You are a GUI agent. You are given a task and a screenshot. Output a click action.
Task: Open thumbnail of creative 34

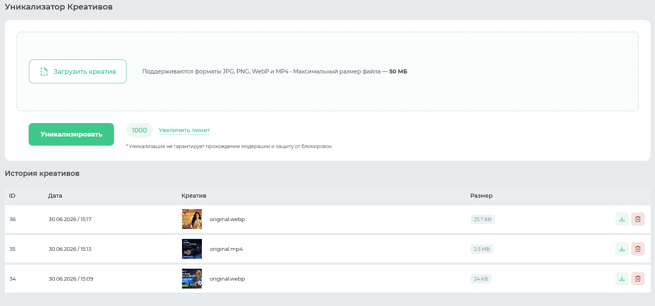click(x=192, y=279)
